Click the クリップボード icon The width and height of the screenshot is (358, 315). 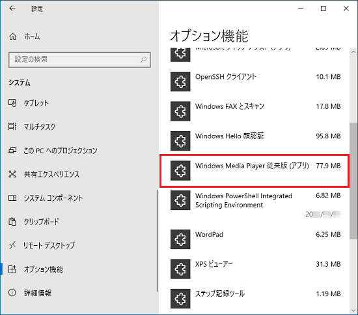(x=12, y=222)
